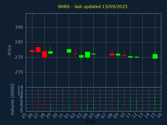
Task: Select the '6' volume axis label
Action: point(21,101)
